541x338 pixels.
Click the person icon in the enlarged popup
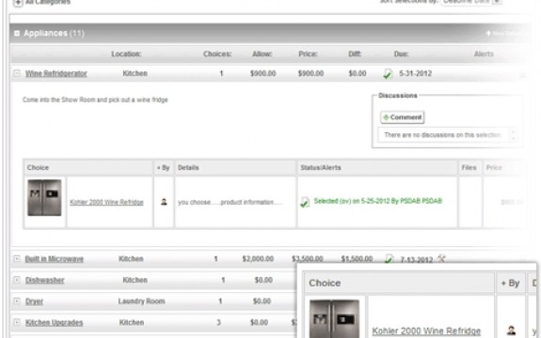pos(511,330)
